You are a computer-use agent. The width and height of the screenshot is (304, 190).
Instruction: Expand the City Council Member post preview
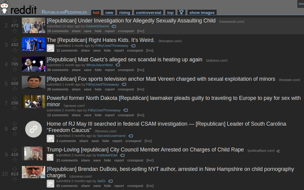50,157
